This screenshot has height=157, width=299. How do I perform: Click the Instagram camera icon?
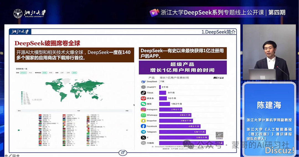(x=143, y=109)
